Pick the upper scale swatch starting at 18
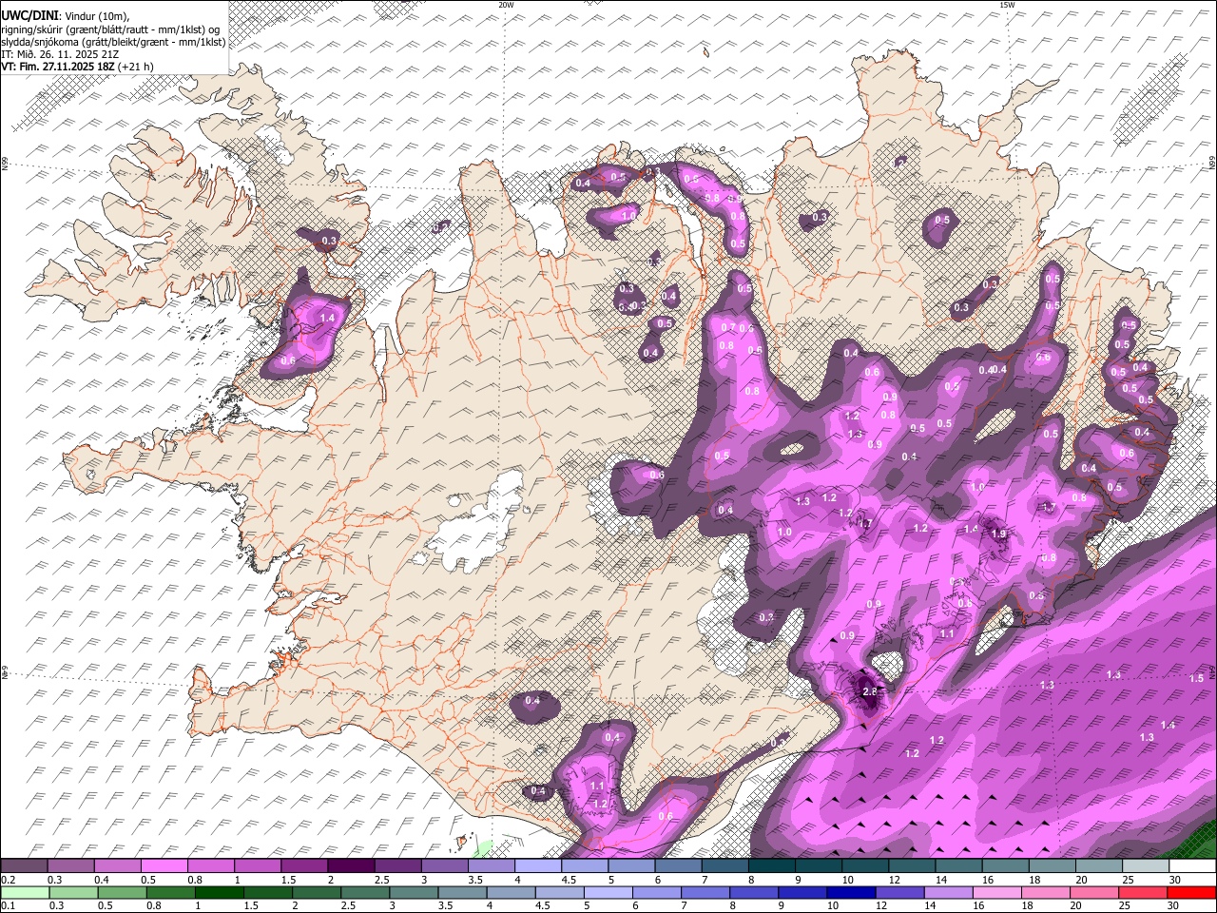 point(1052,866)
